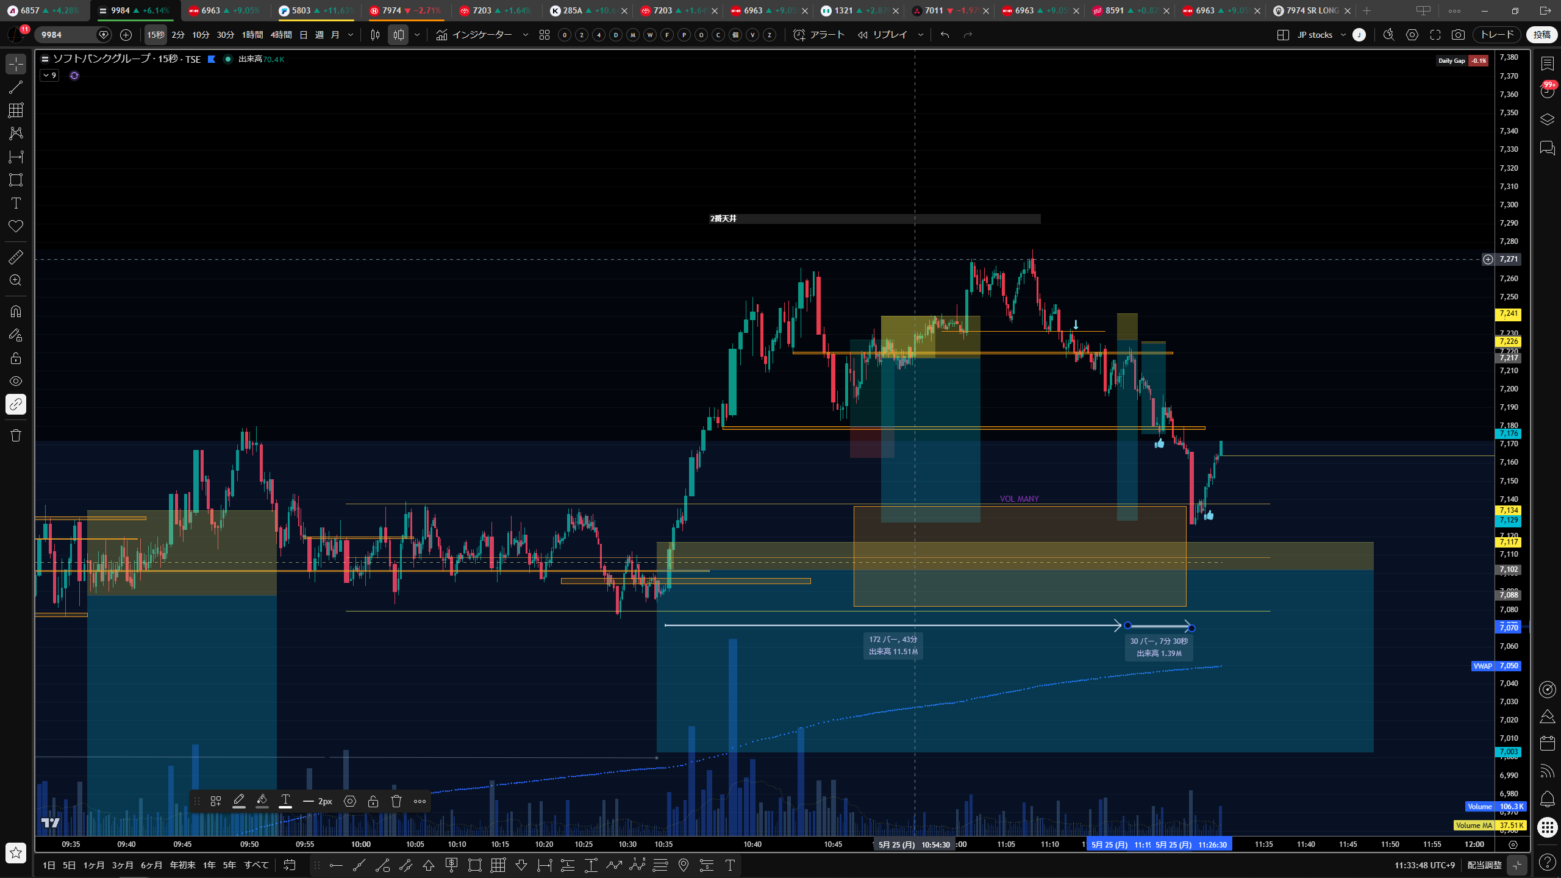Expand the indicator favorites dropdown arrow

click(526, 35)
